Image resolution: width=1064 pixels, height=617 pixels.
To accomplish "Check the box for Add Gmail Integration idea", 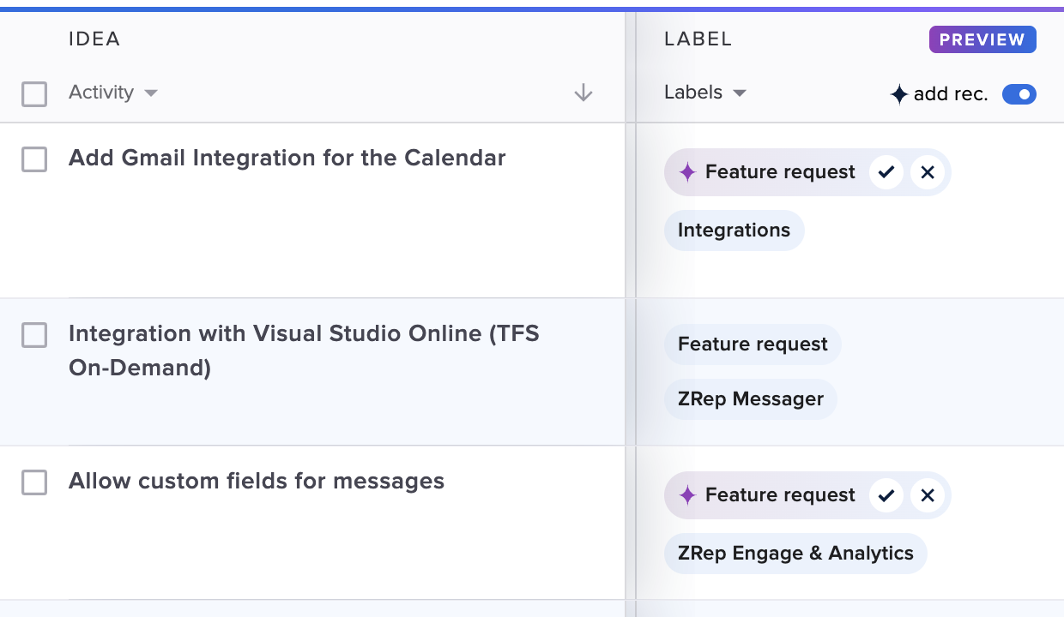I will click(34, 159).
